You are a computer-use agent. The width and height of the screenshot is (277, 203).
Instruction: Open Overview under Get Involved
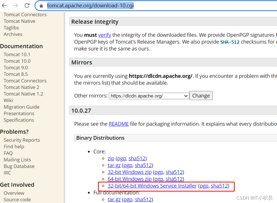tap(14, 193)
